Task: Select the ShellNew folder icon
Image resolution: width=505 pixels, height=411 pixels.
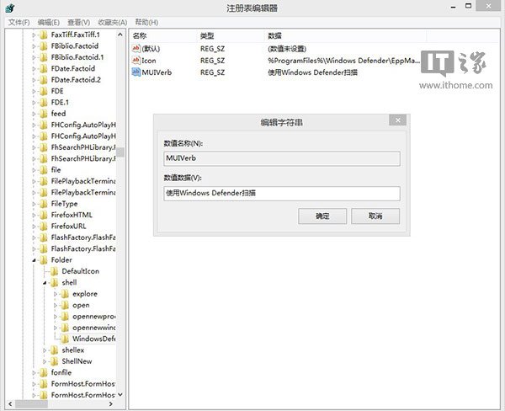Action: [54, 361]
